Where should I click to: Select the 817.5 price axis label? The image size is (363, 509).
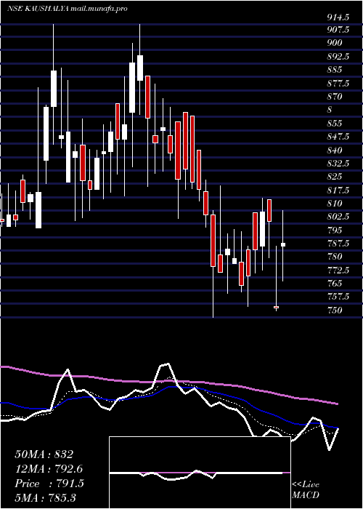[x=338, y=191]
